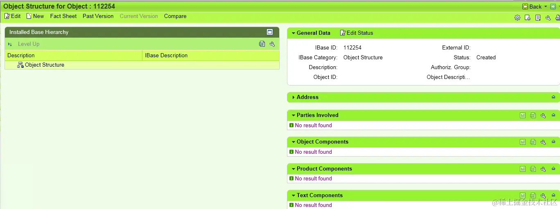
Task: Click the Address section's eject-style collapse icon
Action: (553, 97)
